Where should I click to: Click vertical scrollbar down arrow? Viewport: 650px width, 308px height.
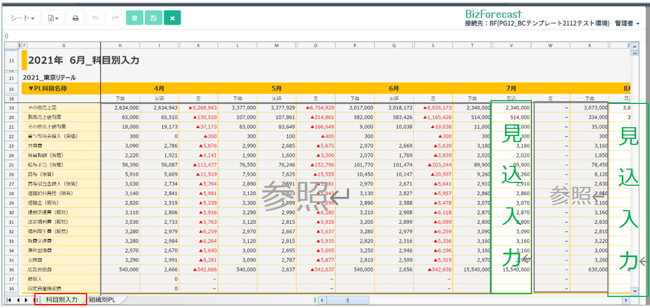(635, 290)
